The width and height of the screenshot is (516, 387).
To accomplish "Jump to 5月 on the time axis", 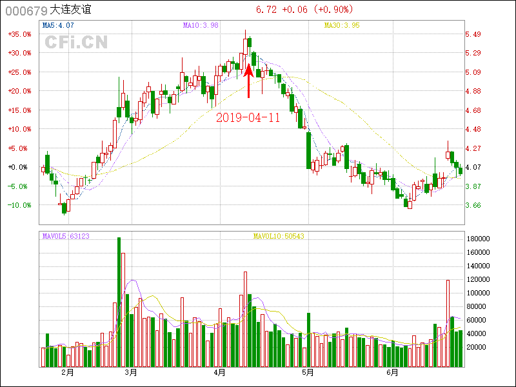I will click(308, 372).
